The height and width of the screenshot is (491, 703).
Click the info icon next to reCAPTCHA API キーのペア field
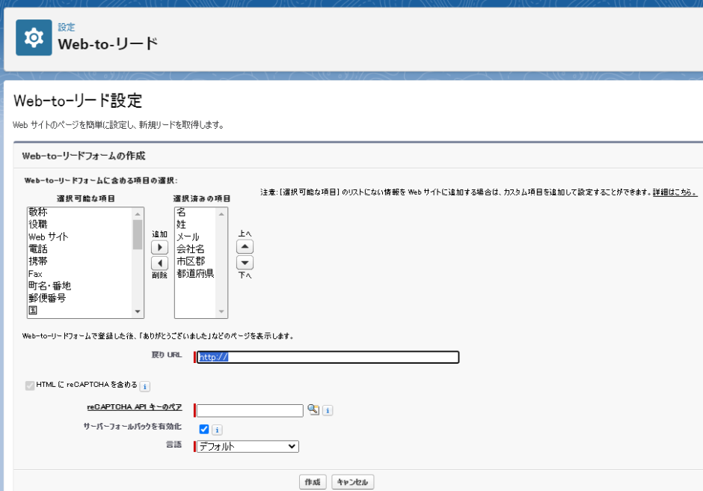point(327,409)
